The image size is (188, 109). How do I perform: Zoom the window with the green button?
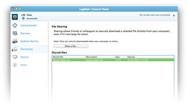click(20, 8)
